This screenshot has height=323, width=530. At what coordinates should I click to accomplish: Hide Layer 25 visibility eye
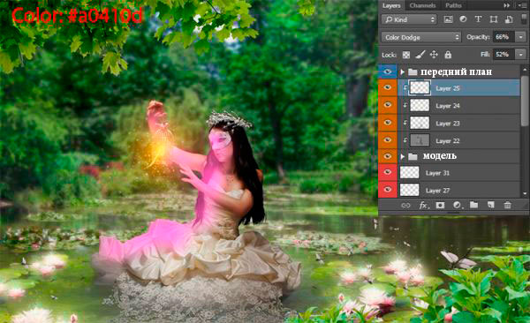tap(388, 88)
